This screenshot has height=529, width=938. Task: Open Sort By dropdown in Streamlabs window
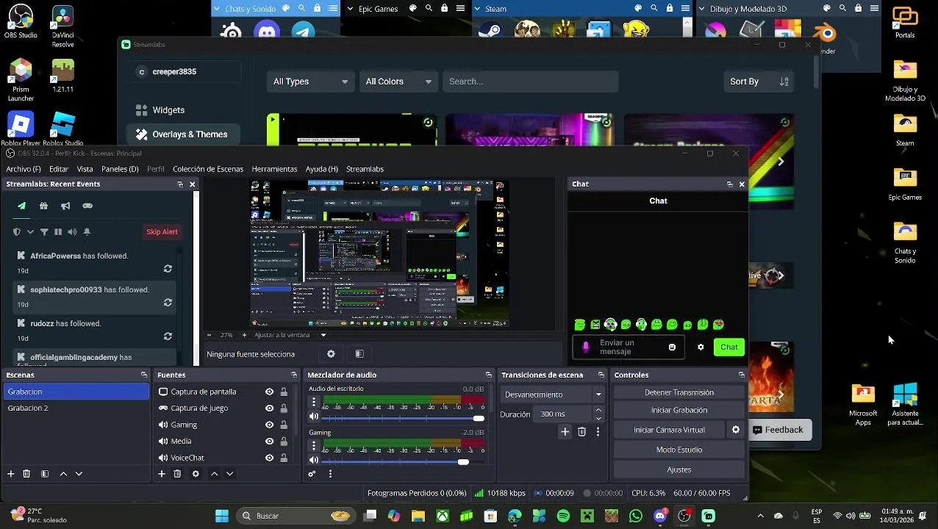tap(759, 82)
